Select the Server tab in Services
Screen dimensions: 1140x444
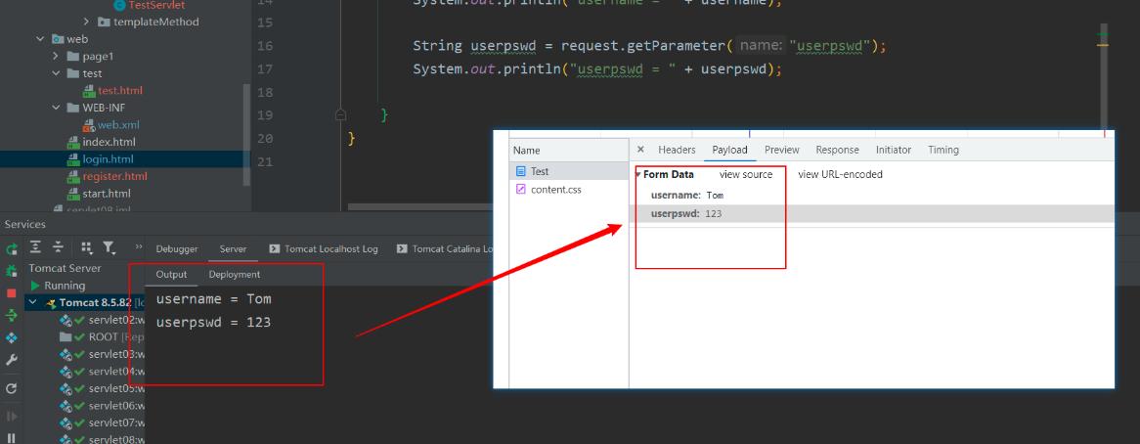coord(233,248)
